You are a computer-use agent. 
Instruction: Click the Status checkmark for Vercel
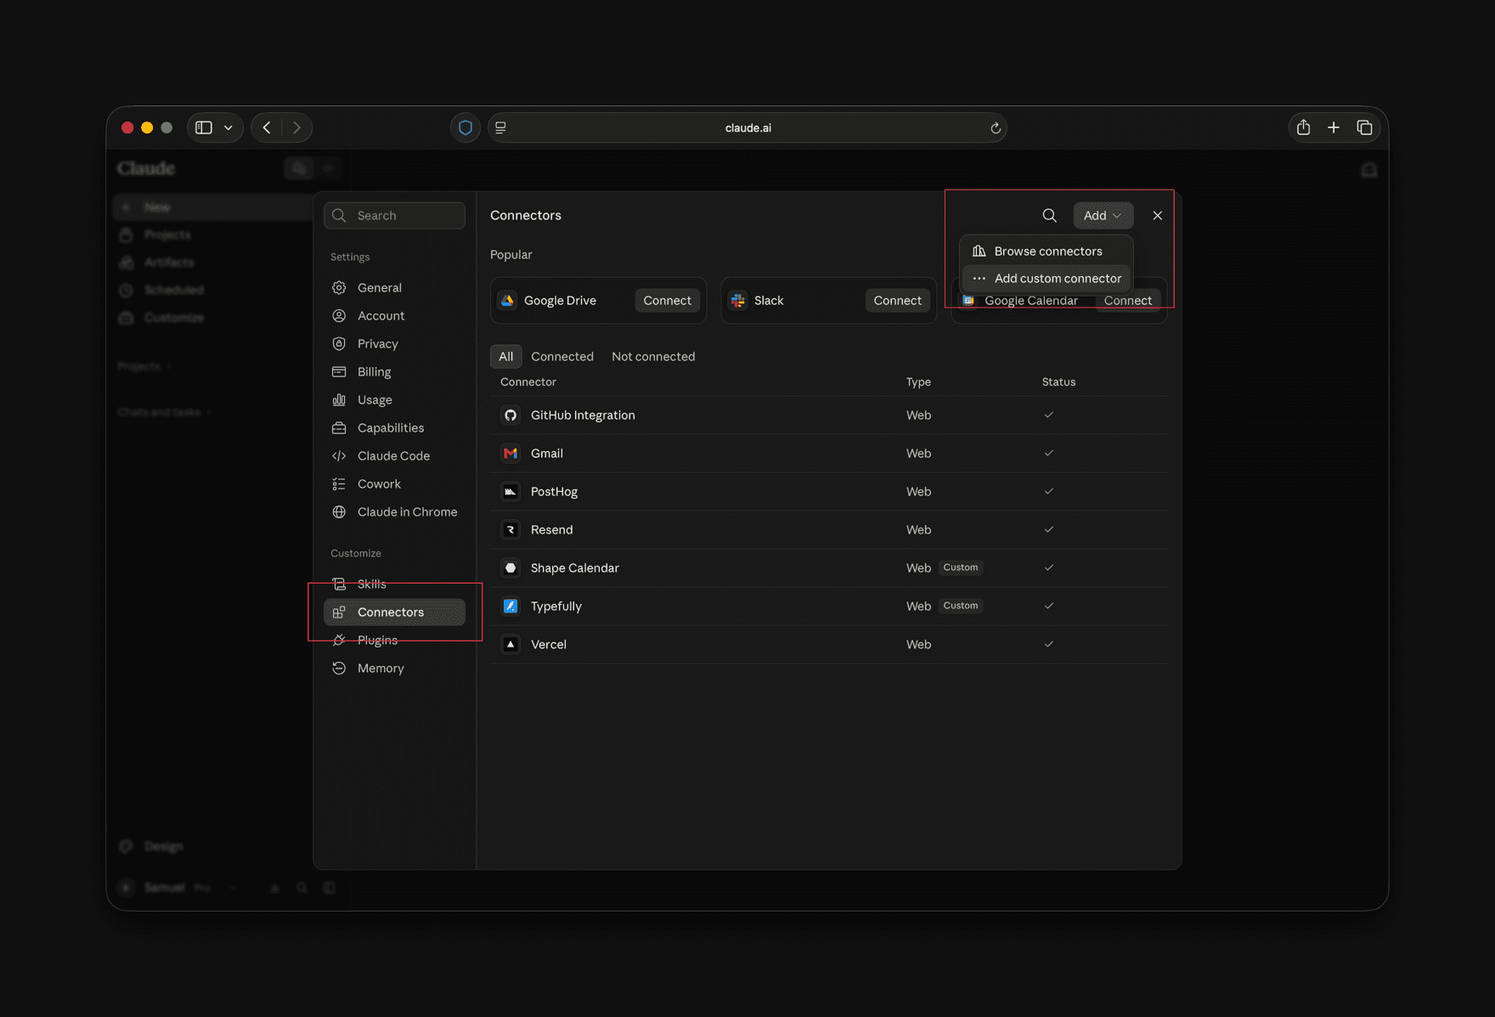click(1049, 644)
